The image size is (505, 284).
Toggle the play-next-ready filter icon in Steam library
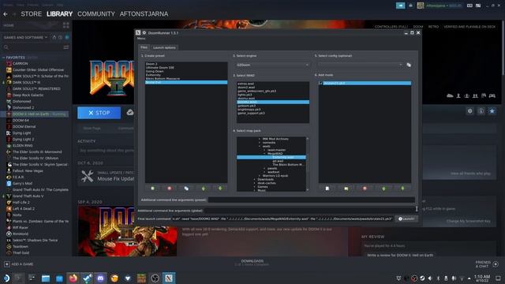click(x=67, y=37)
